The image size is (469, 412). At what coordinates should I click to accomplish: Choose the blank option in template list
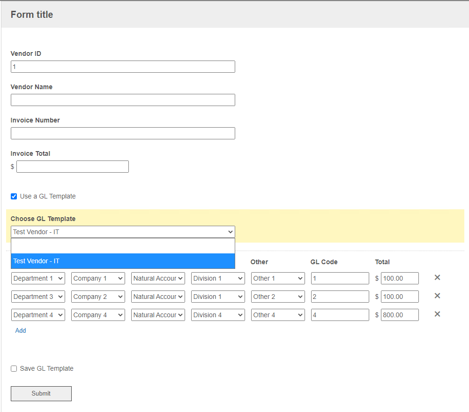pyautogui.click(x=123, y=246)
